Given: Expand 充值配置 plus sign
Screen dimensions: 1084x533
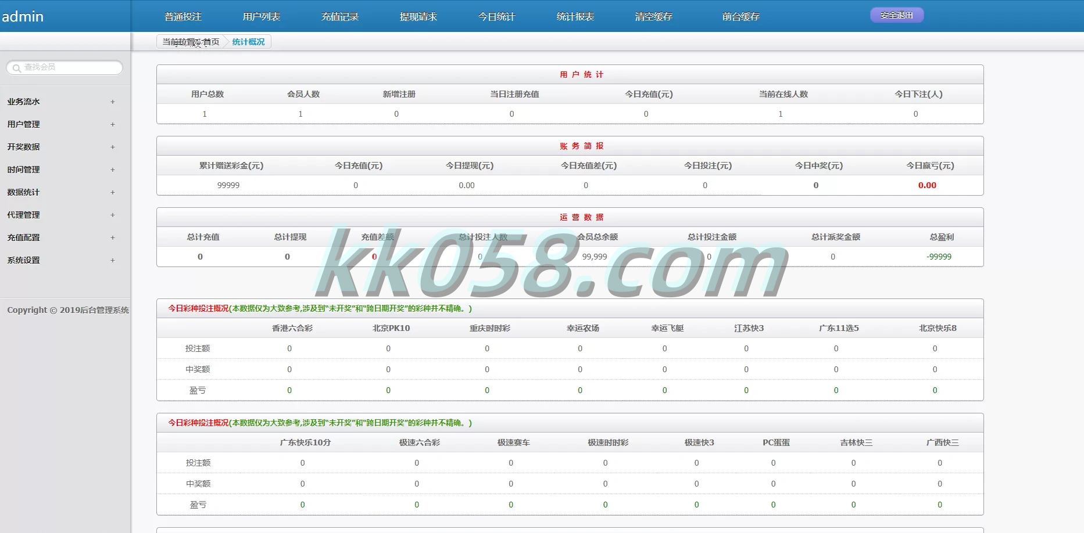Looking at the screenshot, I should click(113, 237).
